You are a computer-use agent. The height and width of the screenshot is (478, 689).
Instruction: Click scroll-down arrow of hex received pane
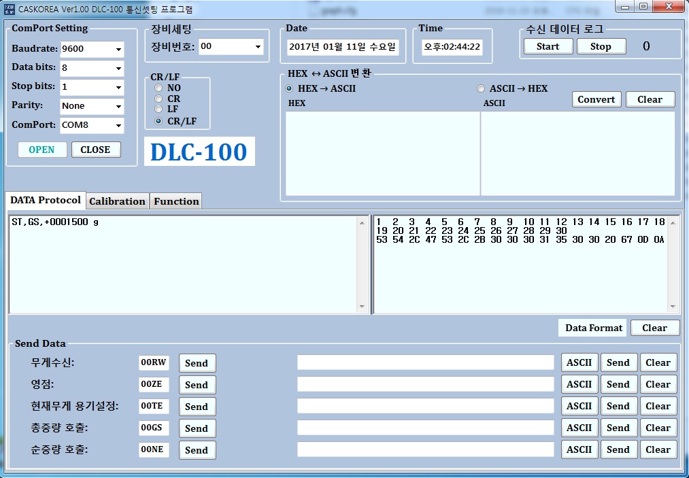pyautogui.click(x=673, y=307)
